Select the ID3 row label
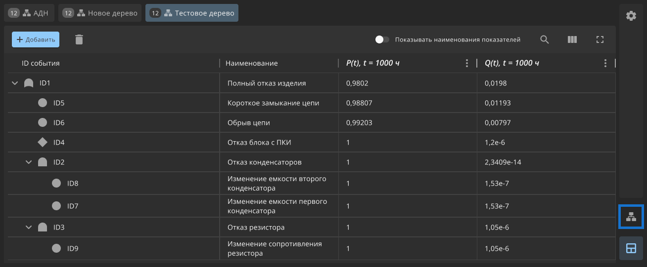647x267 pixels. pos(59,227)
